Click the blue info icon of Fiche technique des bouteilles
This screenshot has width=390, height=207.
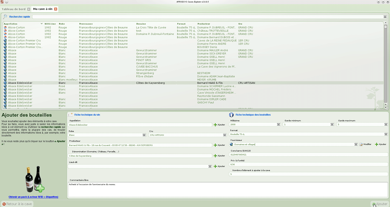(x=231, y=115)
